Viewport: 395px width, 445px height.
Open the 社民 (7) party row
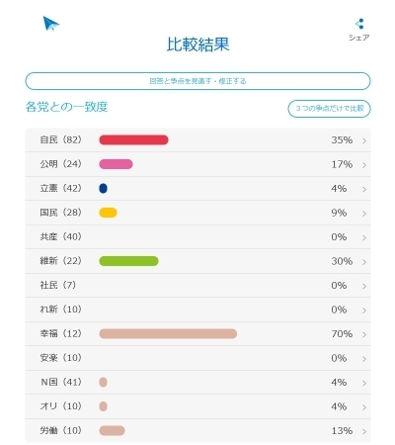pyautogui.click(x=197, y=285)
